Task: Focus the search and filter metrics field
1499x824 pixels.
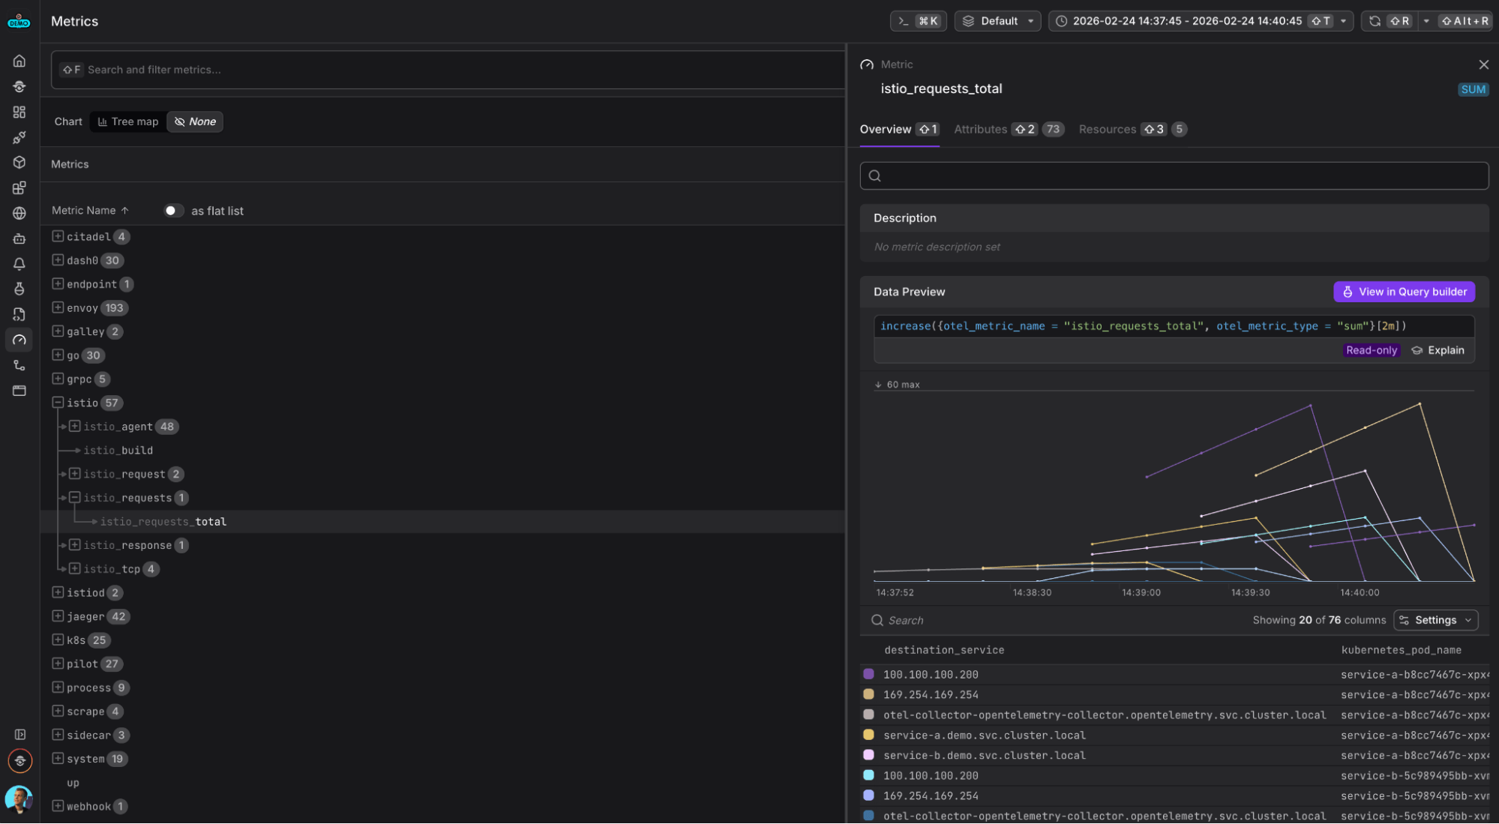Action: [x=448, y=70]
